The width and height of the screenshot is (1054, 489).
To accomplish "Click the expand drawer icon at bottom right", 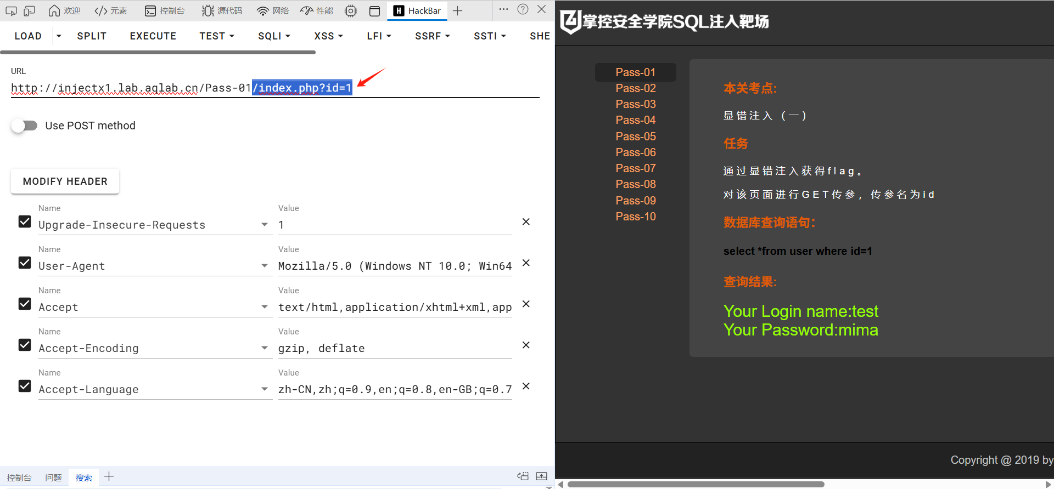I will [x=542, y=476].
